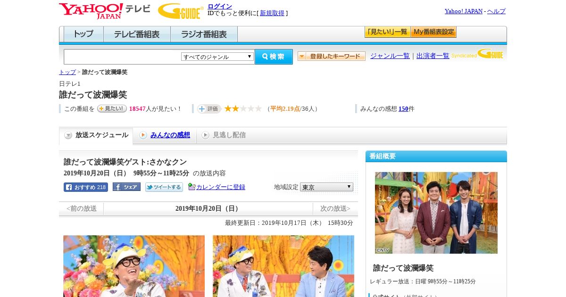
Task: Click the Syndicated G-Guide logo
Action: [x=477, y=54]
